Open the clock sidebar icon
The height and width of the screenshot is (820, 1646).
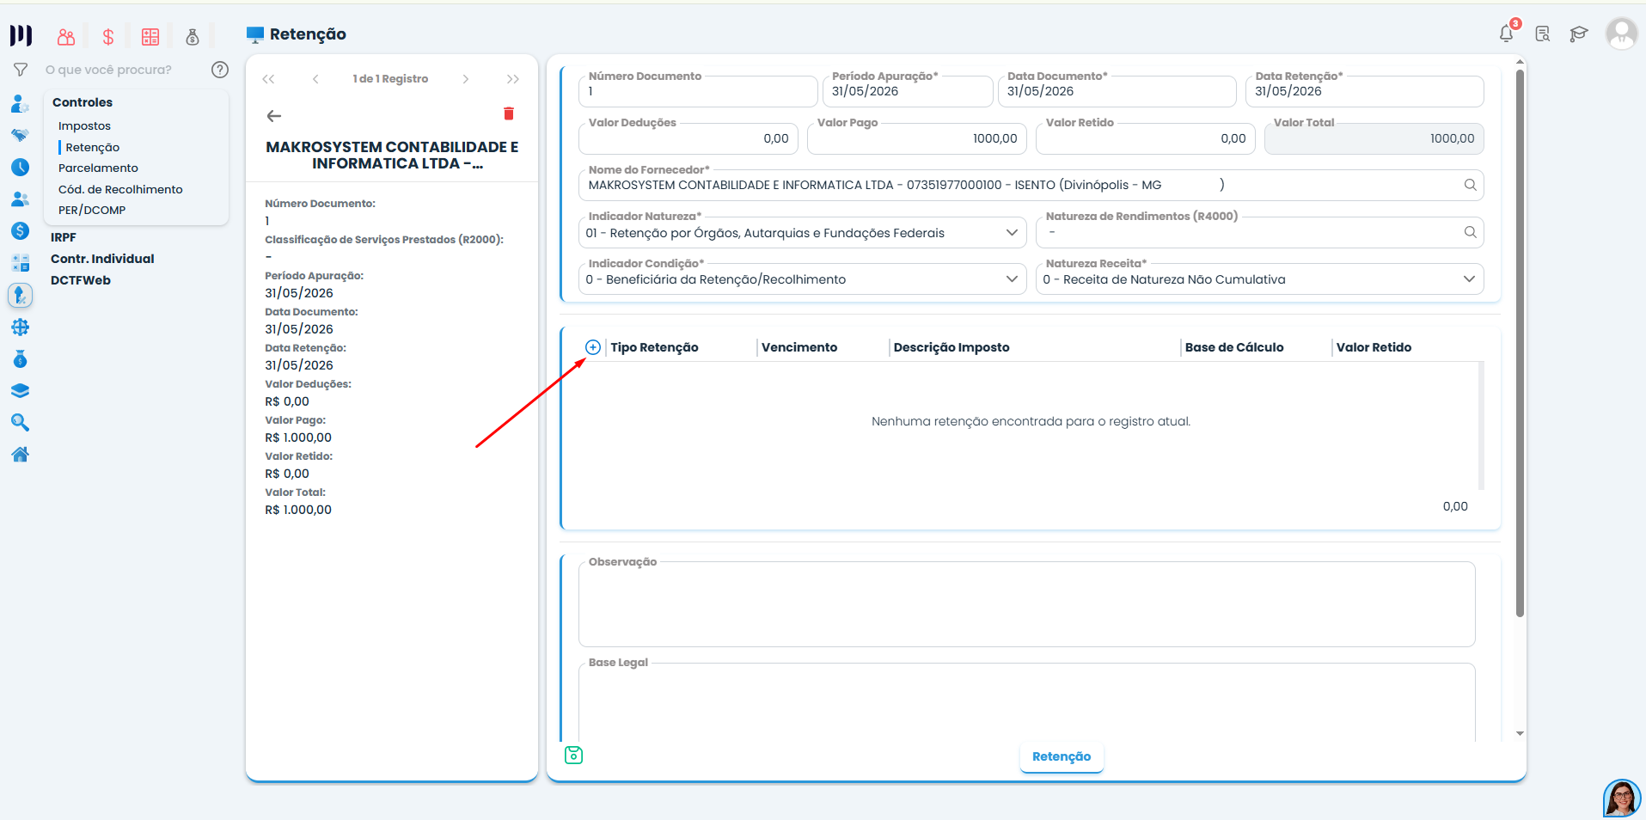[21, 168]
